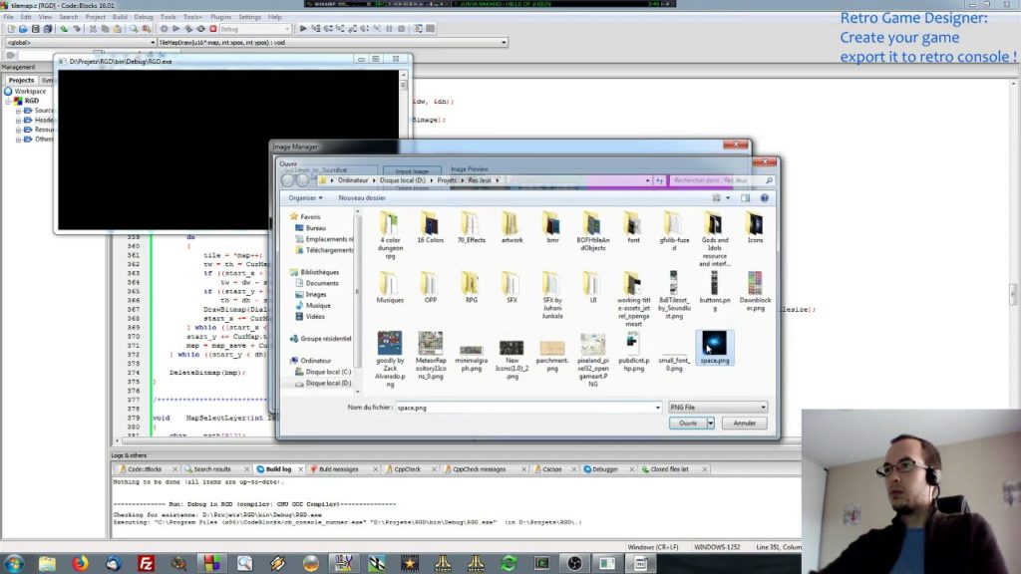Open the PNG File type dropdown
Screen dimensions: 1021x574
pyautogui.click(x=718, y=408)
